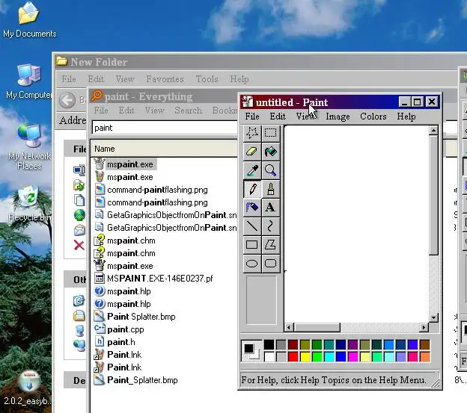Open the Image menu in Paint
Screen dimensions: 467x413
coord(338,117)
